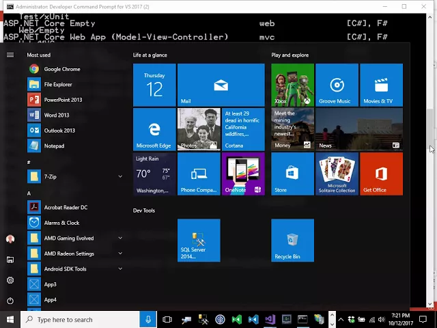Open the Start menu hamburger expand button

10,55
